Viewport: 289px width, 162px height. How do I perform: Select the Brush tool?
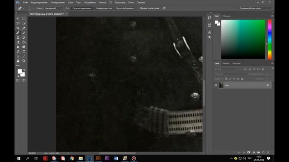[24, 33]
